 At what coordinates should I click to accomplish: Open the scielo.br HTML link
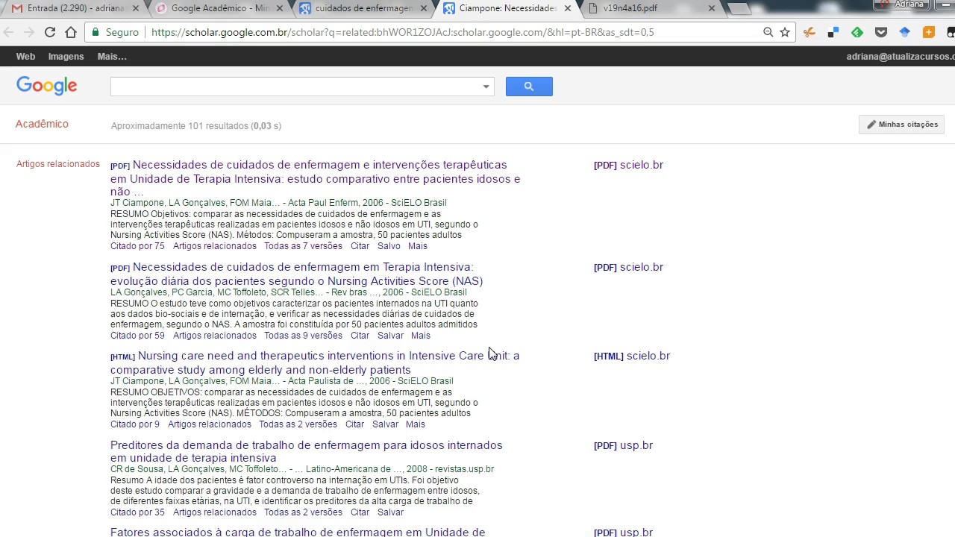pos(632,356)
